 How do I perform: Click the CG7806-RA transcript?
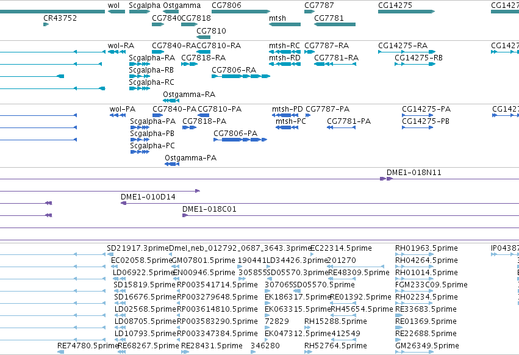point(241,76)
